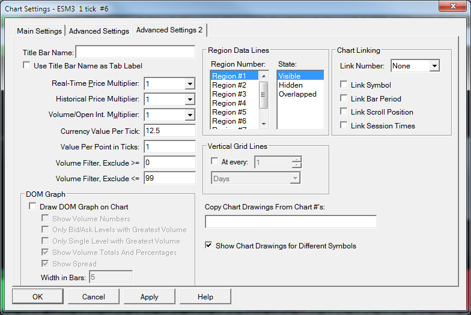Screen dimensions: 471x315
Task: Expand the Historical Price Multiplier dropdown
Action: pyautogui.click(x=190, y=100)
